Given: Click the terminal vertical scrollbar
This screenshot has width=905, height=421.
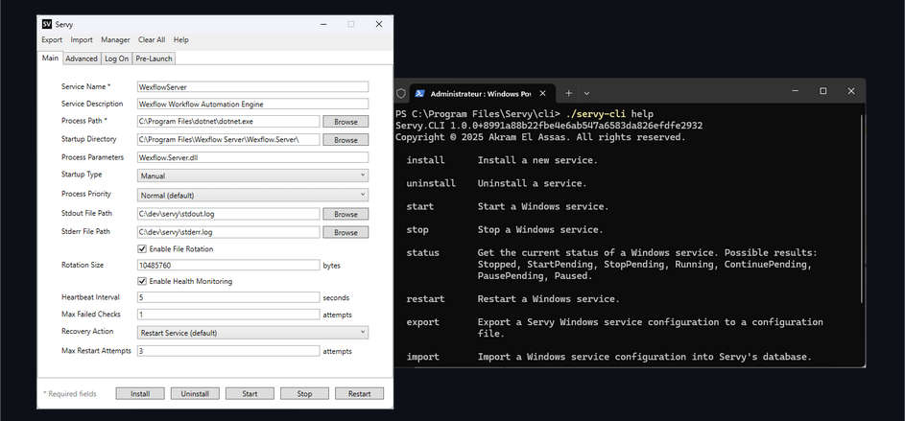Looking at the screenshot, I should [862, 207].
